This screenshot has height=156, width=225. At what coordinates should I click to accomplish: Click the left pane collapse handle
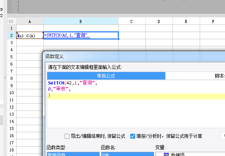[5, 78]
